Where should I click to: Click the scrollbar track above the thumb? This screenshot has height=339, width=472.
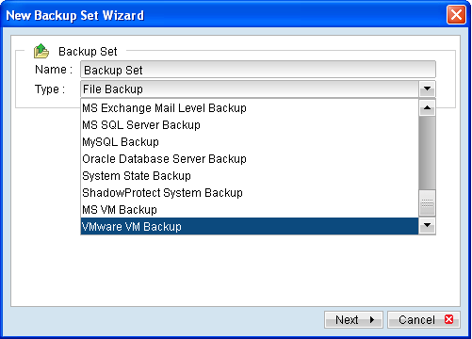(x=427, y=153)
